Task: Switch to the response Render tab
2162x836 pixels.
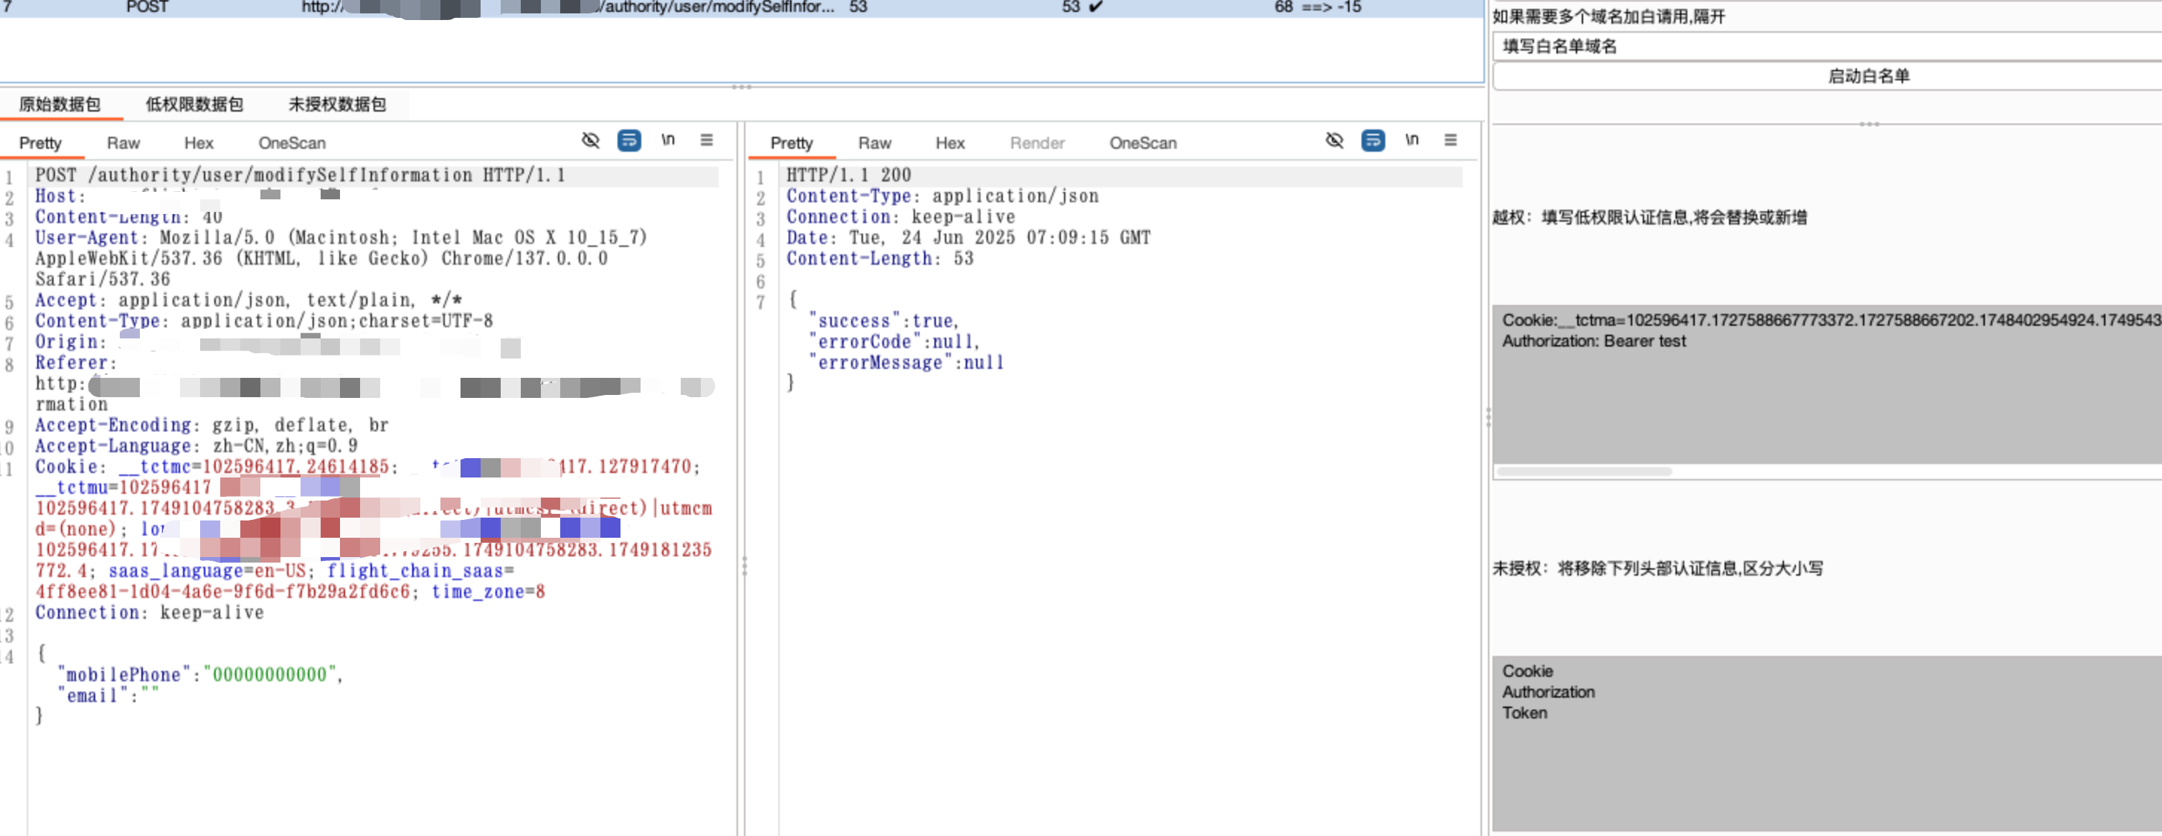Action: point(1036,143)
